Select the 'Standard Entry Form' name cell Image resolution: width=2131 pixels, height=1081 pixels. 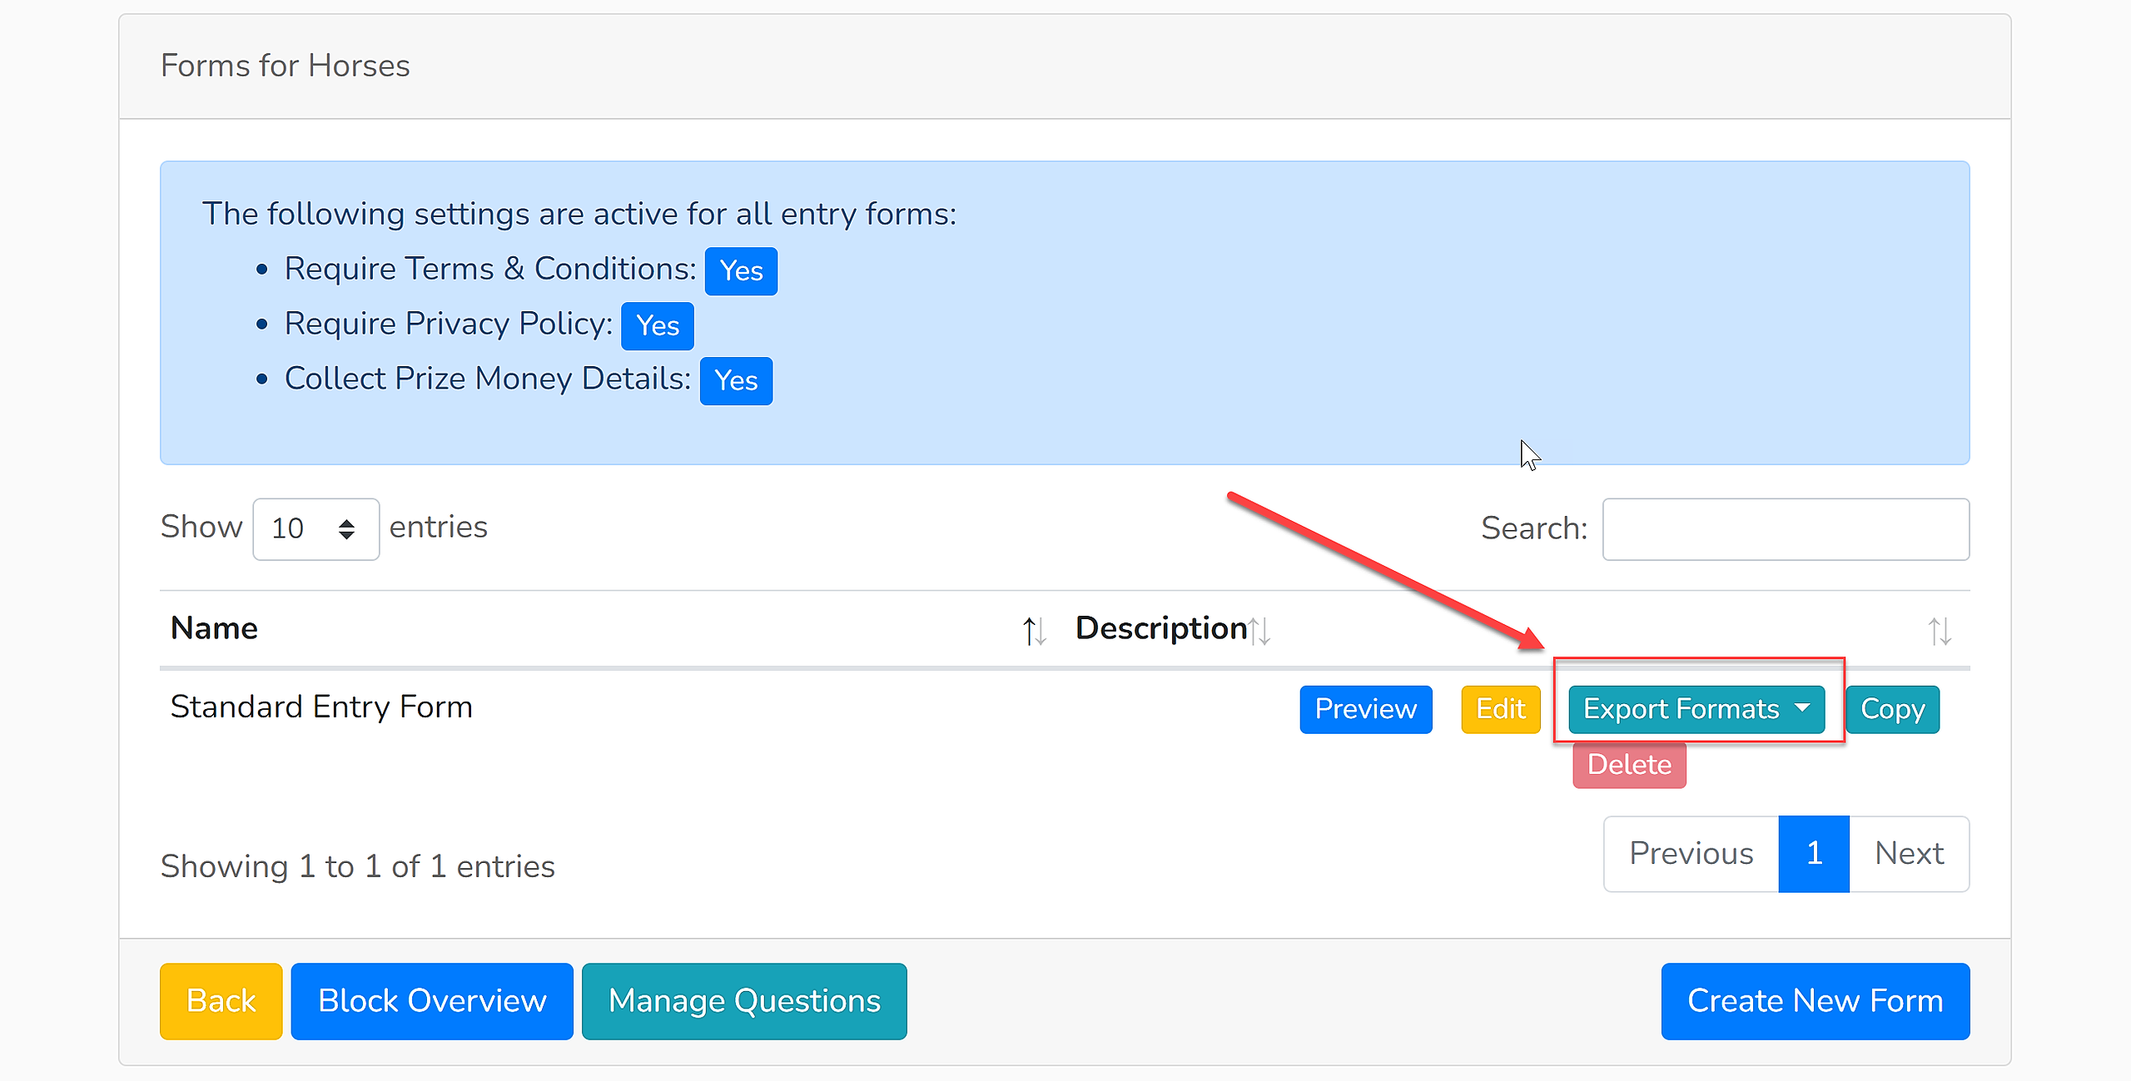(x=321, y=707)
